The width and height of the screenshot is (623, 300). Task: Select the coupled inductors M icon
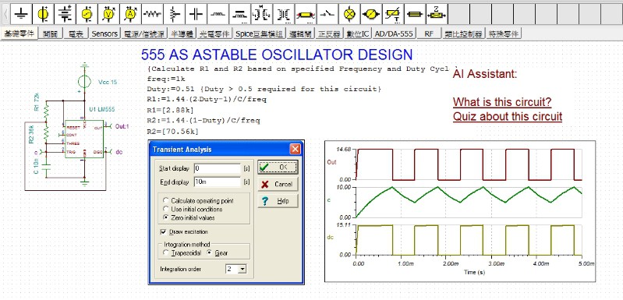pyautogui.click(x=261, y=14)
